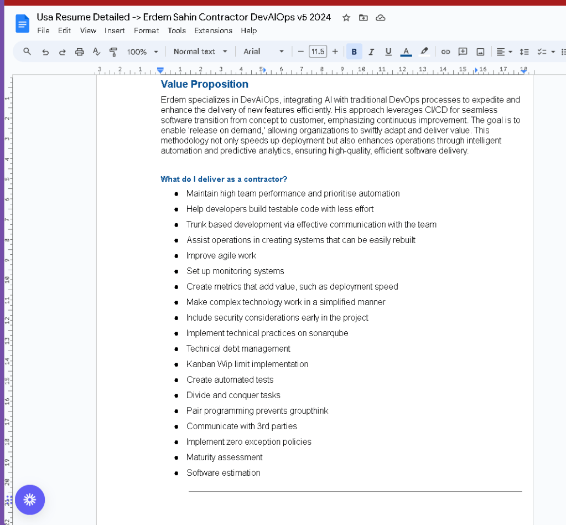The image size is (566, 525).
Task: Click 'Trunk based development' bullet text
Action: 311,225
